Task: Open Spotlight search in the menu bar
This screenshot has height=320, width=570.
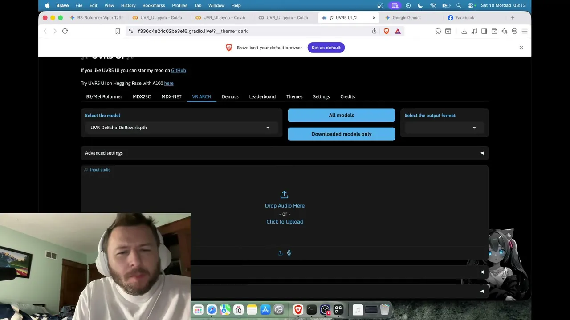Action: (x=459, y=5)
